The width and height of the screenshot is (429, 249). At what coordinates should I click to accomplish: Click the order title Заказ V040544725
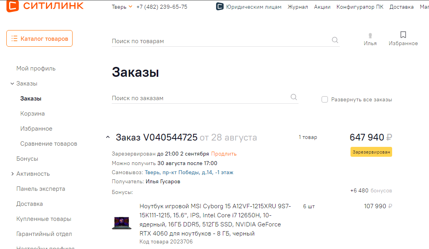coord(157,137)
